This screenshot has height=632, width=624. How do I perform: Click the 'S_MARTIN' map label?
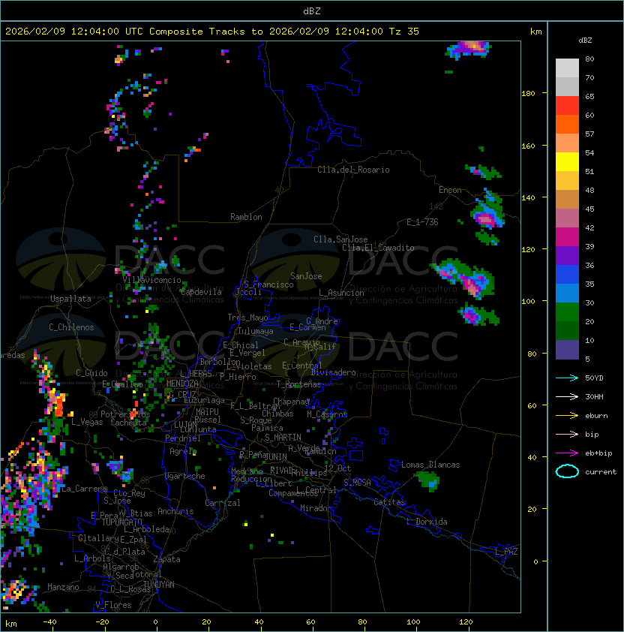click(283, 438)
